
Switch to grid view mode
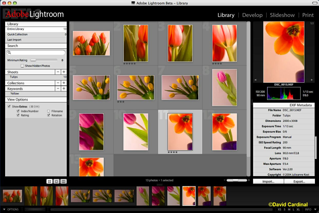(50, 182)
